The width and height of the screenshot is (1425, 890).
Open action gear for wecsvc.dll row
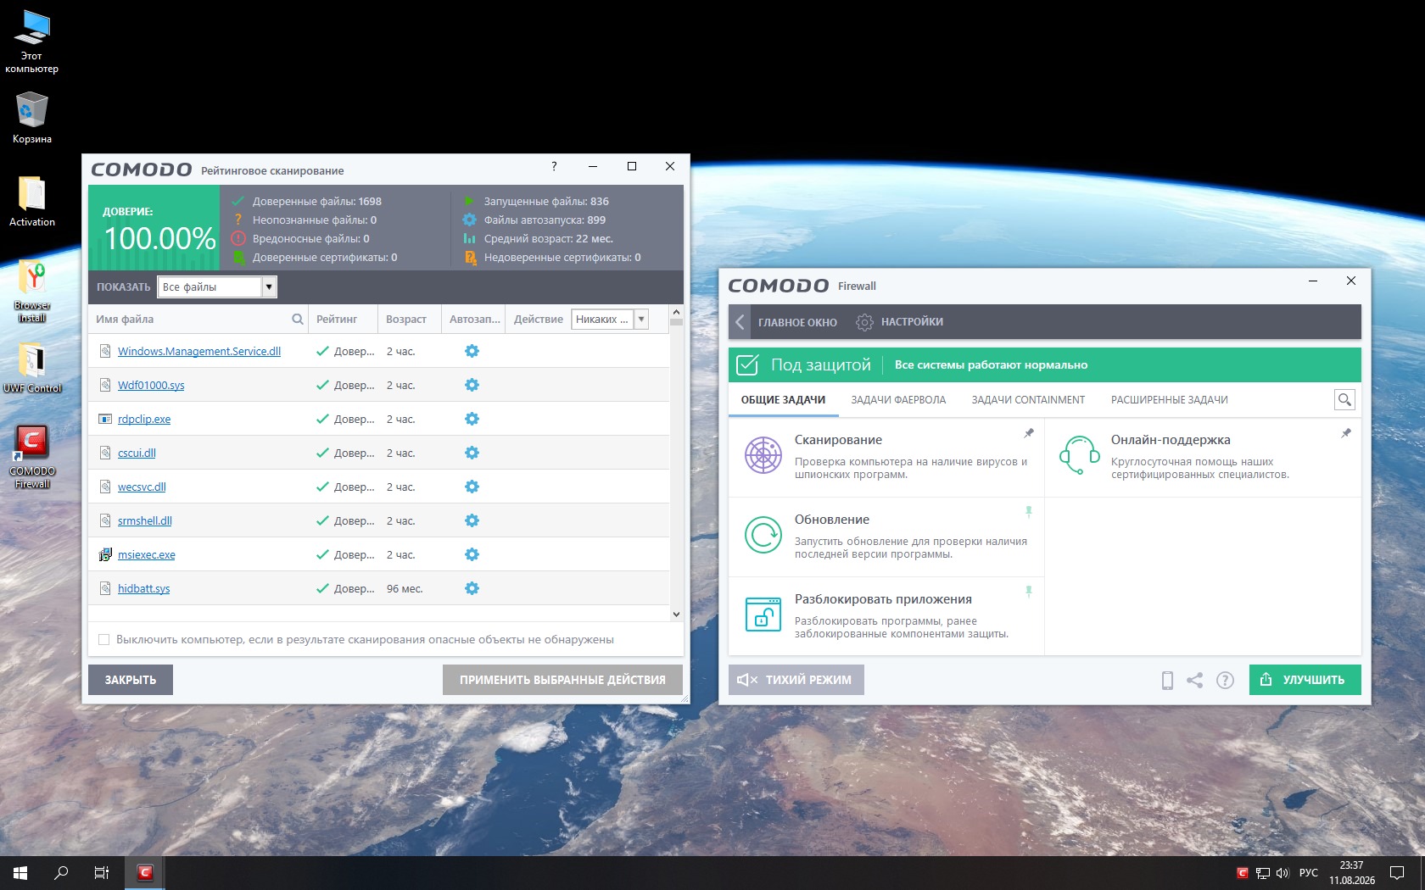point(472,487)
